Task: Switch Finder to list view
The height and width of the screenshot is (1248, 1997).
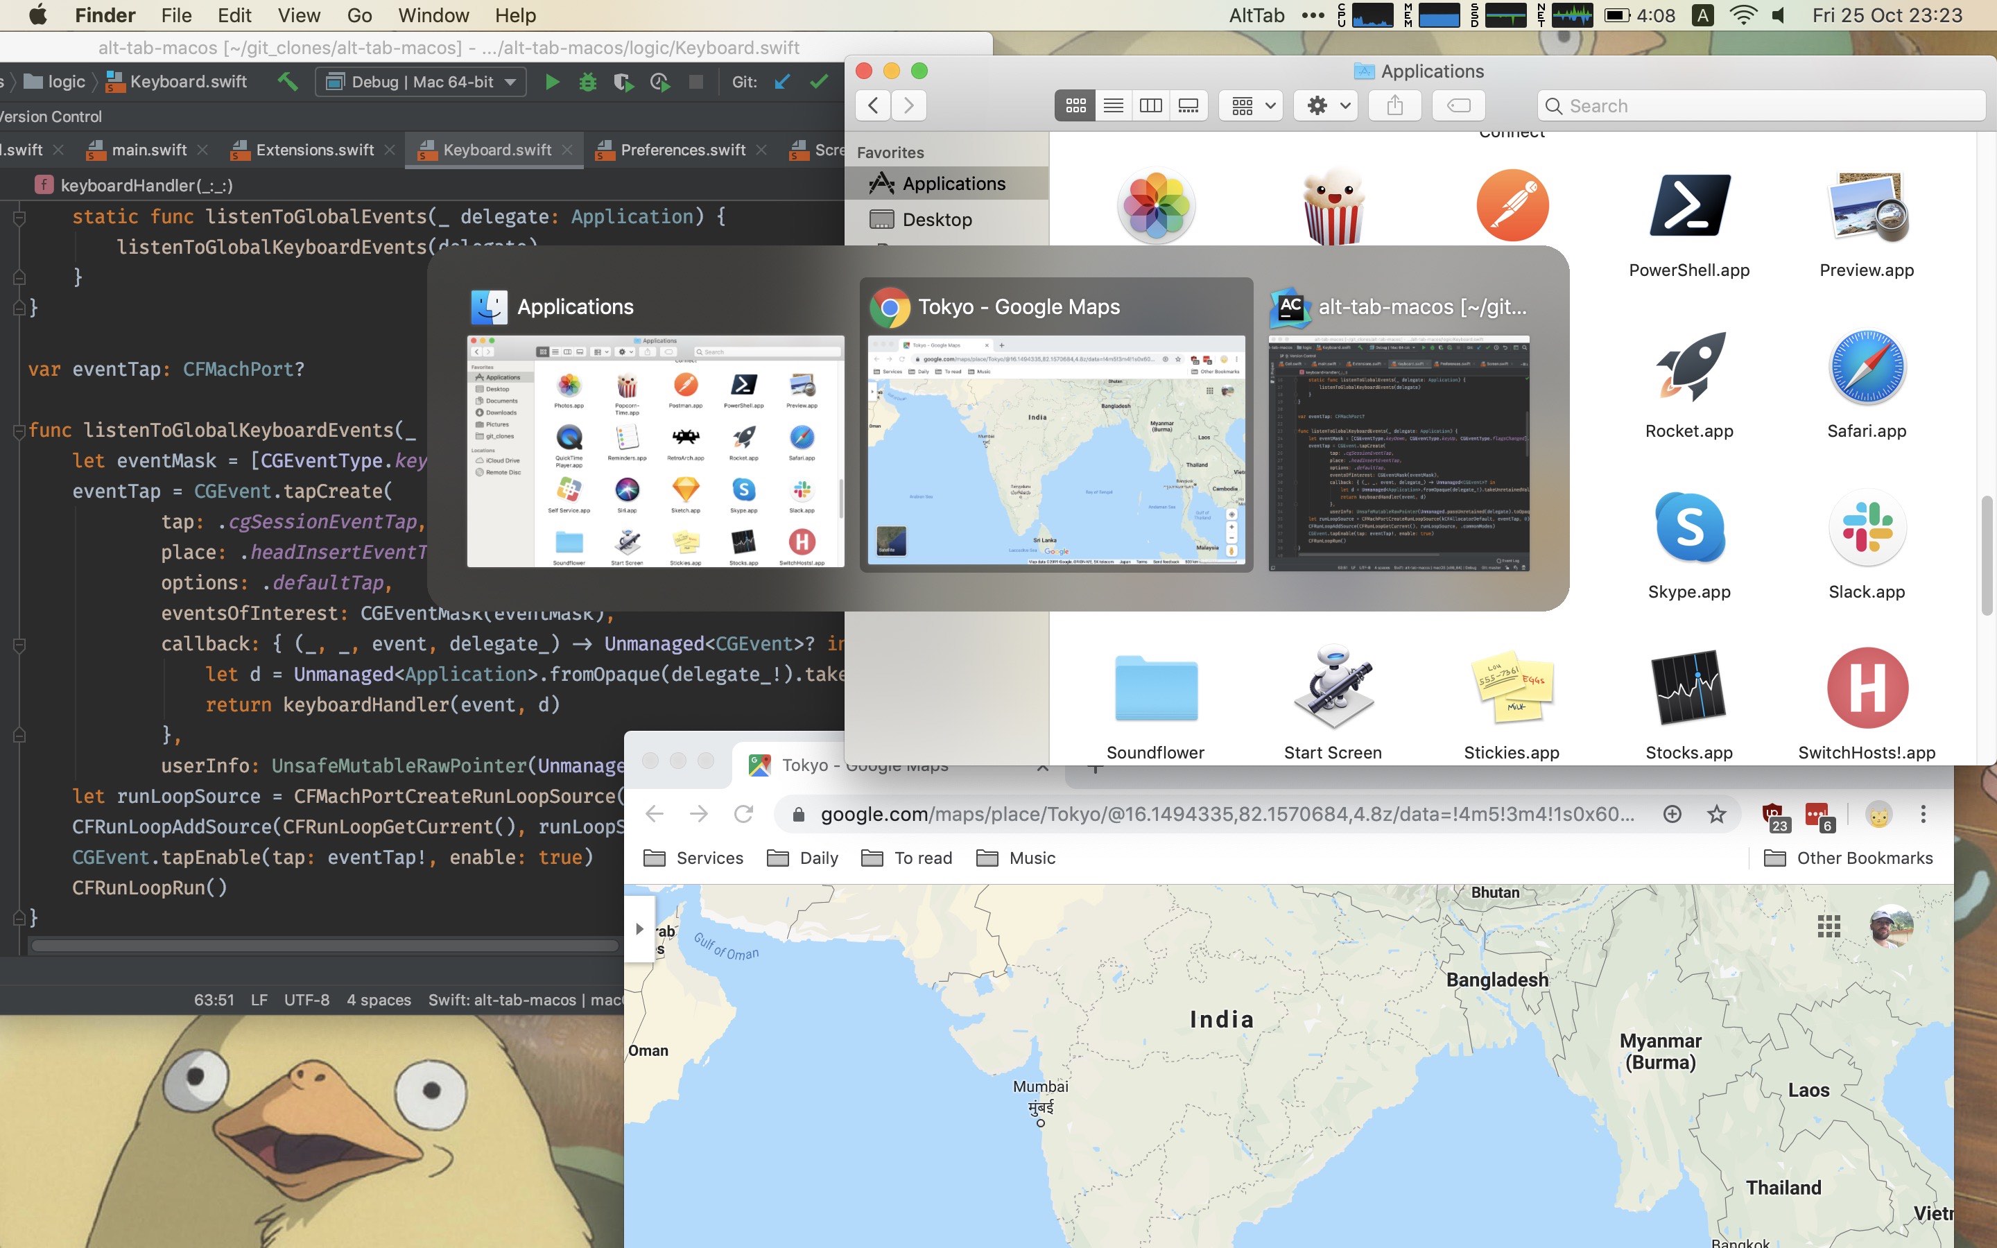Action: tap(1113, 105)
